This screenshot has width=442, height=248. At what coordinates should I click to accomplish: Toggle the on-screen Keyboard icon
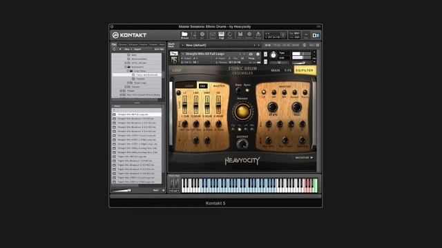pos(221,35)
